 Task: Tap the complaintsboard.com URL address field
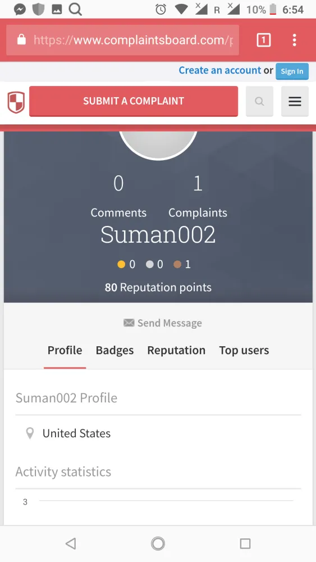123,40
